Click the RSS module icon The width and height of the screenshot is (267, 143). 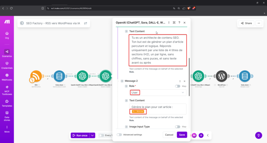pos(36,76)
